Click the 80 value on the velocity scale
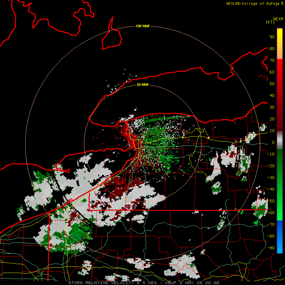 tap(272, 49)
